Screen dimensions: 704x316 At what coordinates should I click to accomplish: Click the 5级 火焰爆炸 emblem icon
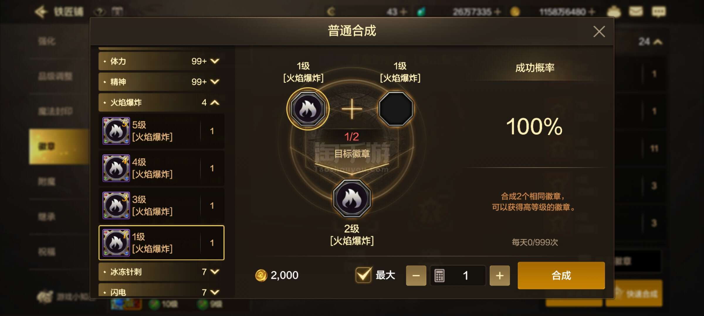tap(116, 131)
